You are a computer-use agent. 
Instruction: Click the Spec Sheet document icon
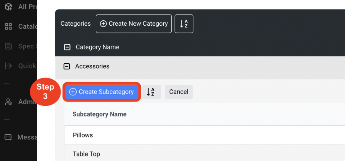coord(8,46)
